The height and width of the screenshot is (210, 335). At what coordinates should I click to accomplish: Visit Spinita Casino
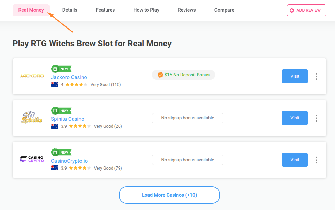295,118
